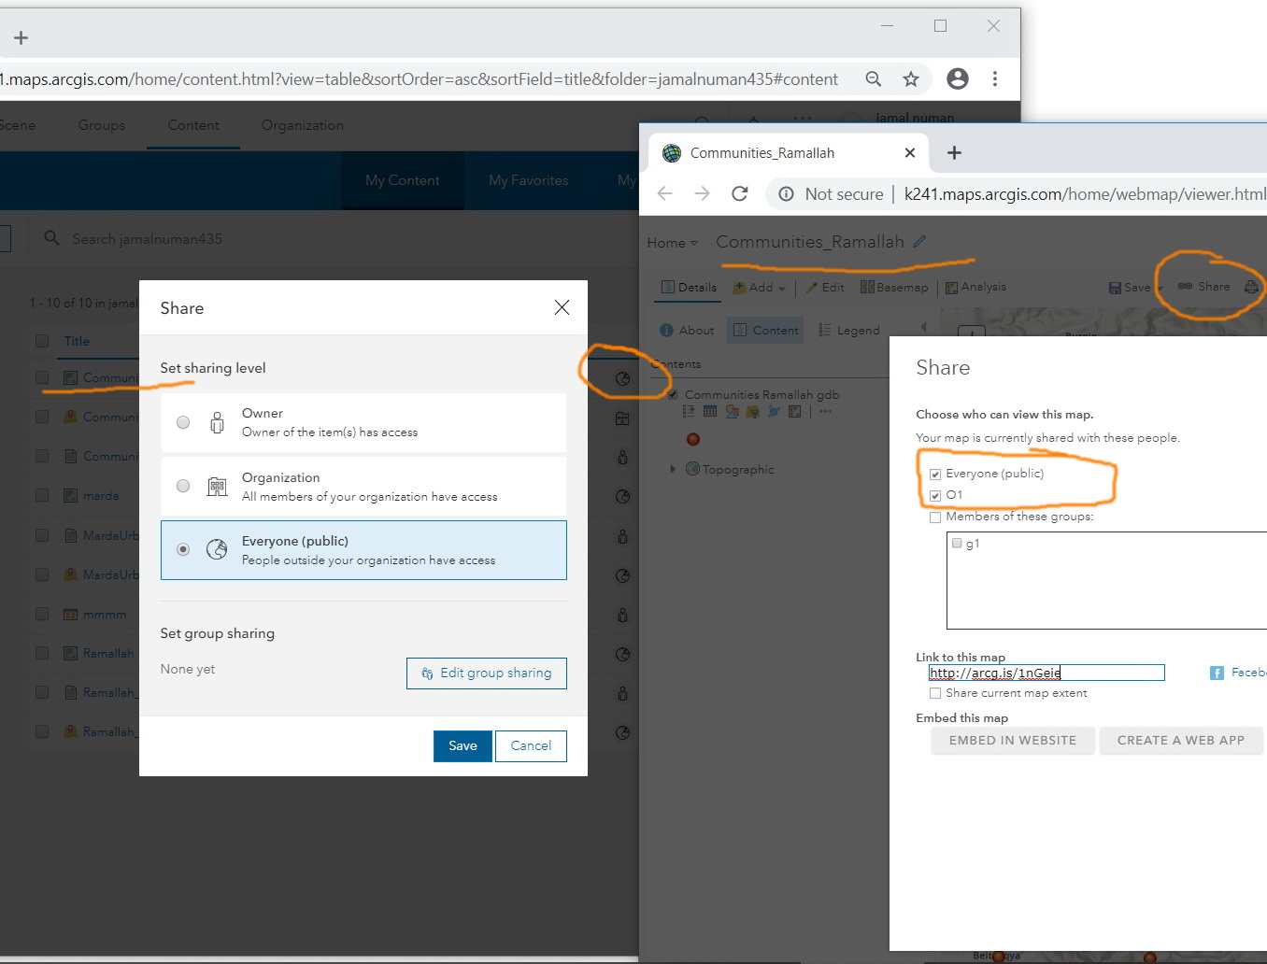
Task: Open Content pane in map viewer
Action: pyautogui.click(x=765, y=330)
